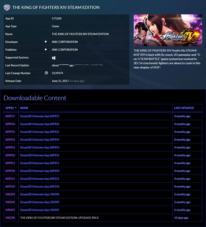Screen dimensions: 206x227
Task: Open SteamDB Unknown App 590393 link
Action: 40,194
